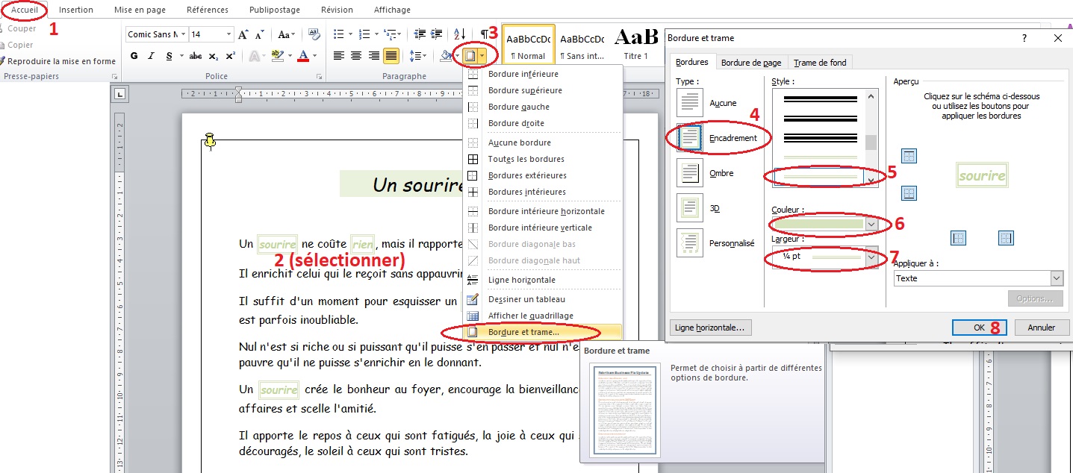The image size is (1073, 473).
Task: Open the Couleur color picker
Action: [x=871, y=223]
